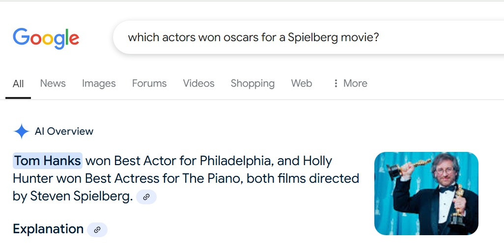Open the source link icon after Spielberg
The image size is (504, 244).
tap(146, 197)
